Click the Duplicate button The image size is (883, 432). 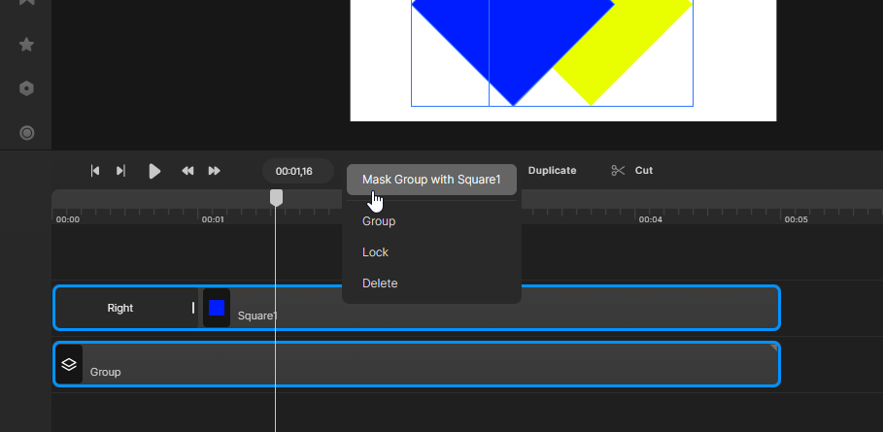tap(552, 171)
